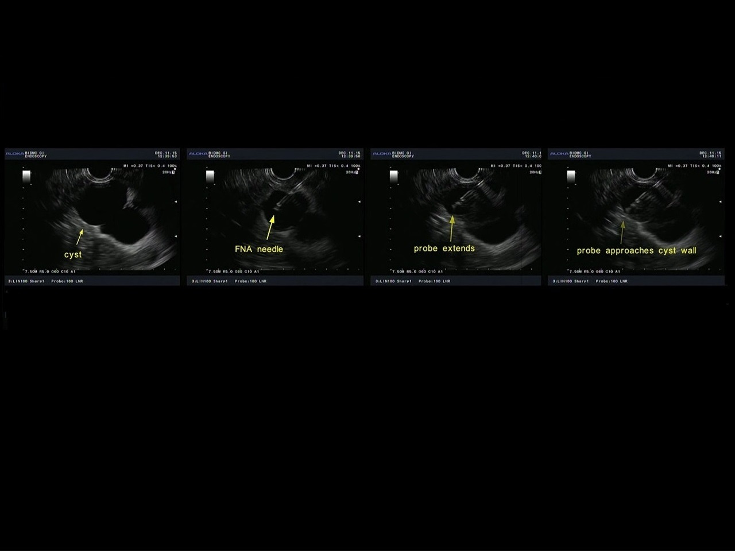
Task: Adjust the white gain bar on panel left
Action: [x=26, y=176]
